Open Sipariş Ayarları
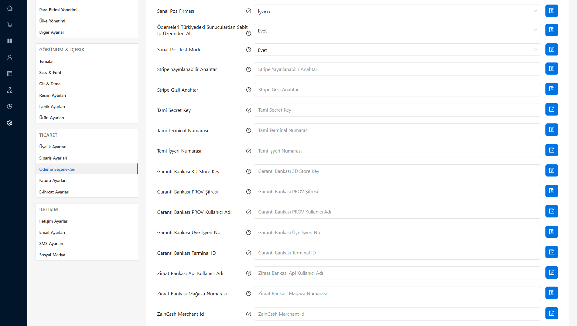Image resolution: width=577 pixels, height=326 pixels. (x=53, y=158)
